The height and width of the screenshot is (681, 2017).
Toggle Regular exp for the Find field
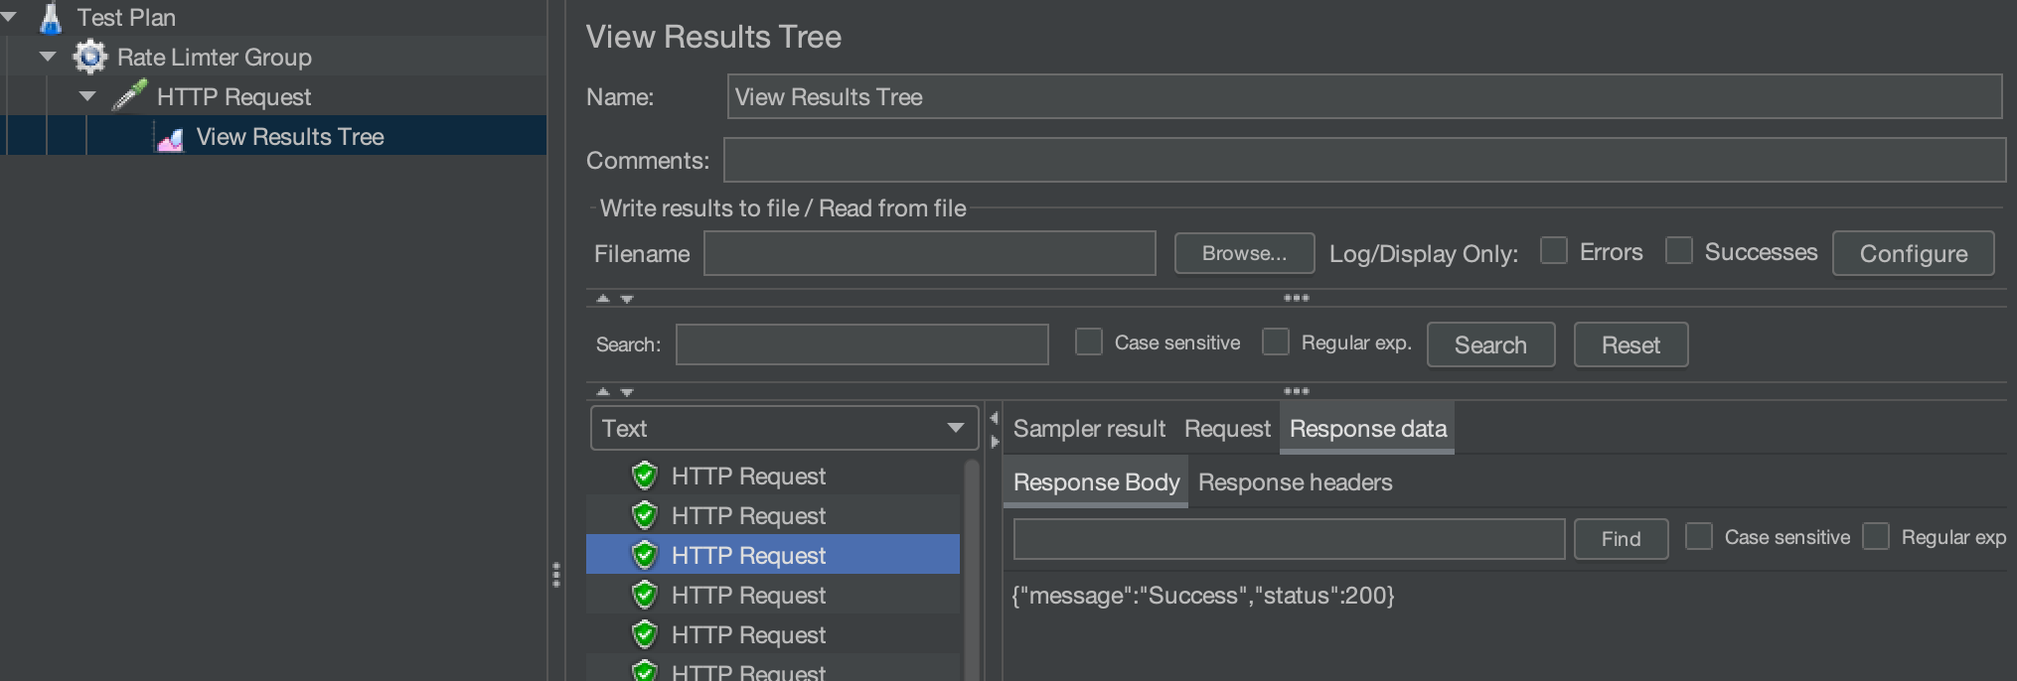pos(1876,536)
